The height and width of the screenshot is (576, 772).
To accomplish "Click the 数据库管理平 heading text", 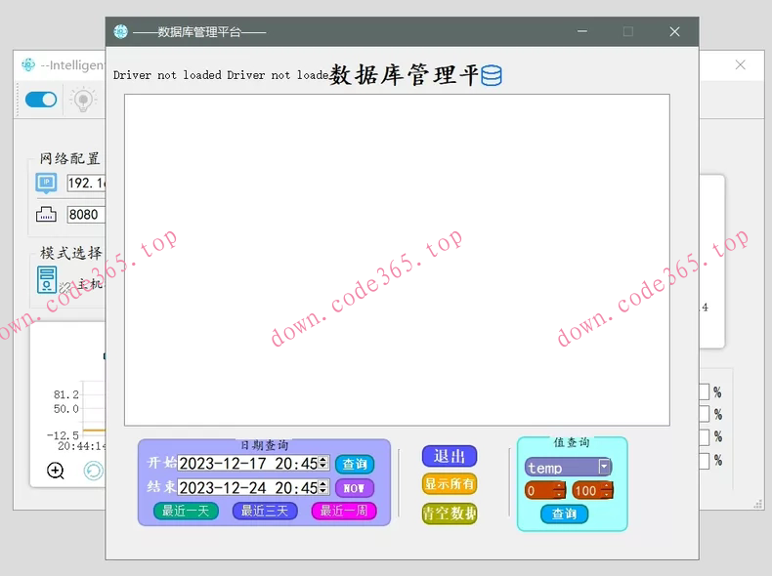I will point(404,75).
